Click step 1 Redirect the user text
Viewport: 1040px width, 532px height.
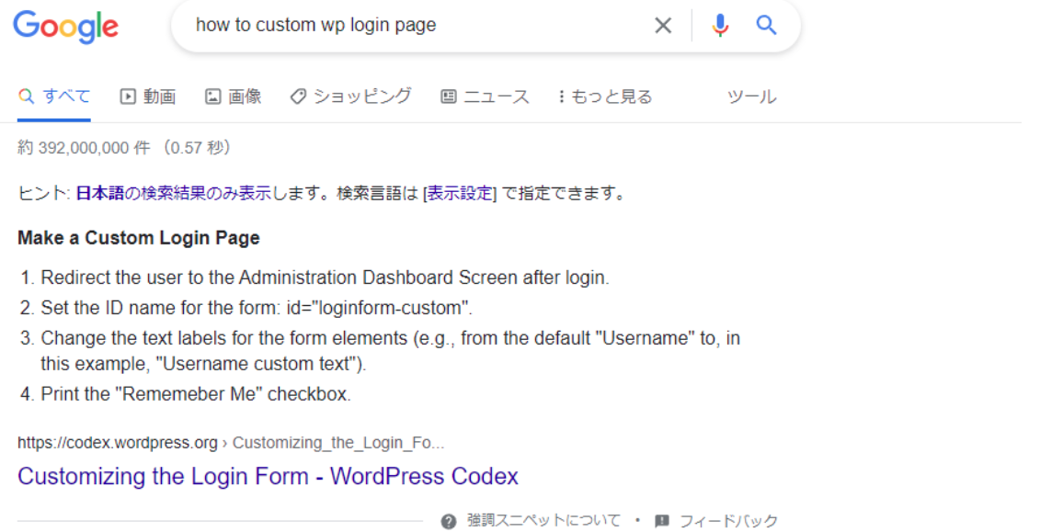[325, 277]
